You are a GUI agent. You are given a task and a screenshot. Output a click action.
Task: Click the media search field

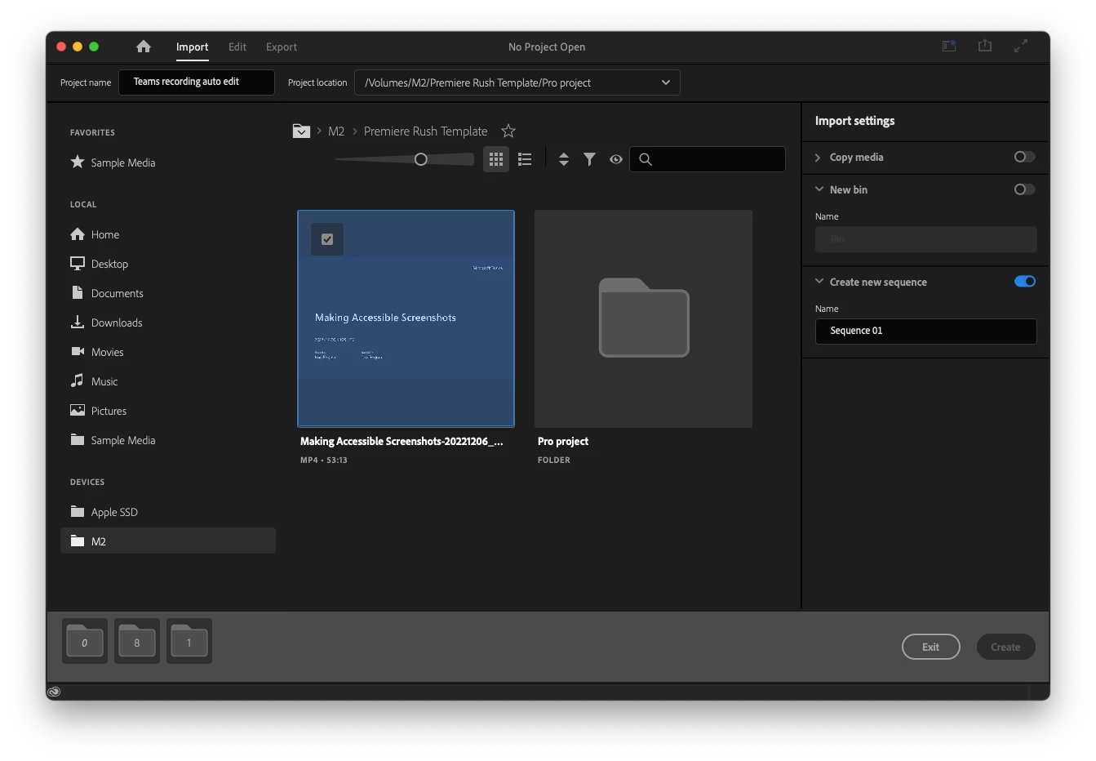(x=708, y=159)
